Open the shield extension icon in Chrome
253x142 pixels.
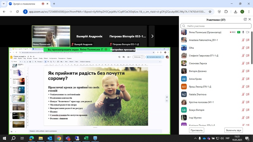[219, 12]
